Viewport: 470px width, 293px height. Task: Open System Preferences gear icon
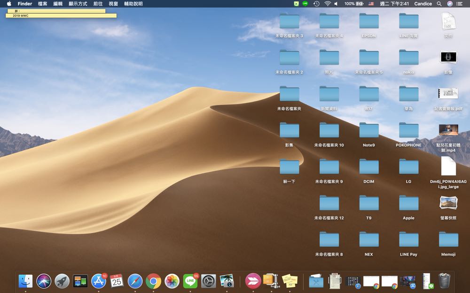(x=209, y=281)
